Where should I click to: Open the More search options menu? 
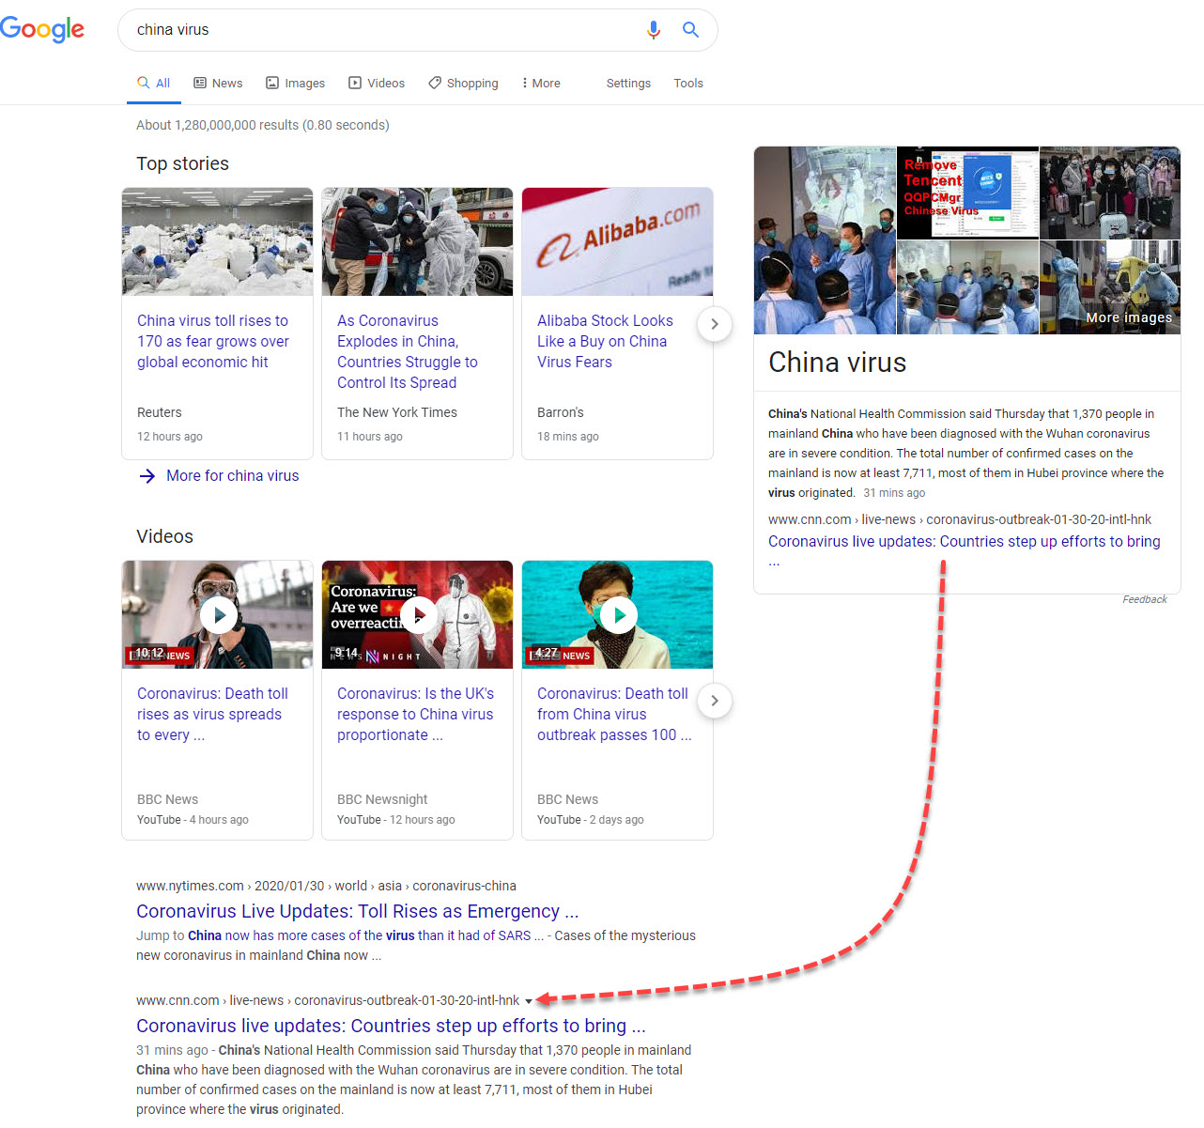[541, 84]
